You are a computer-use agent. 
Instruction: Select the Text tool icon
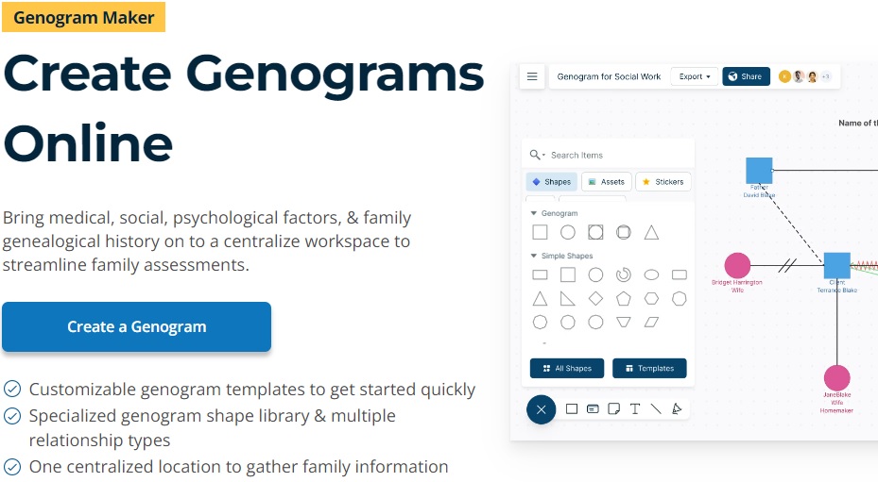click(x=635, y=409)
